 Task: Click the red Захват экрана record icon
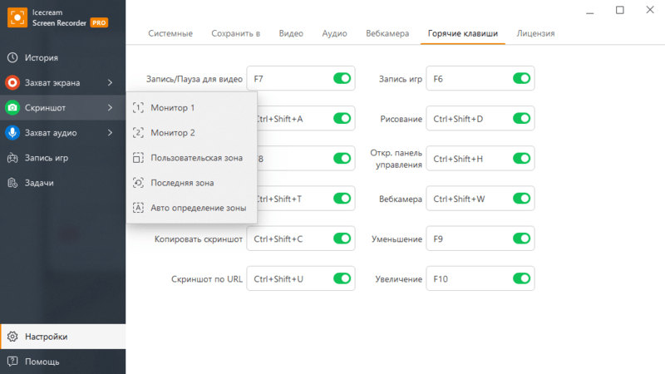point(12,82)
